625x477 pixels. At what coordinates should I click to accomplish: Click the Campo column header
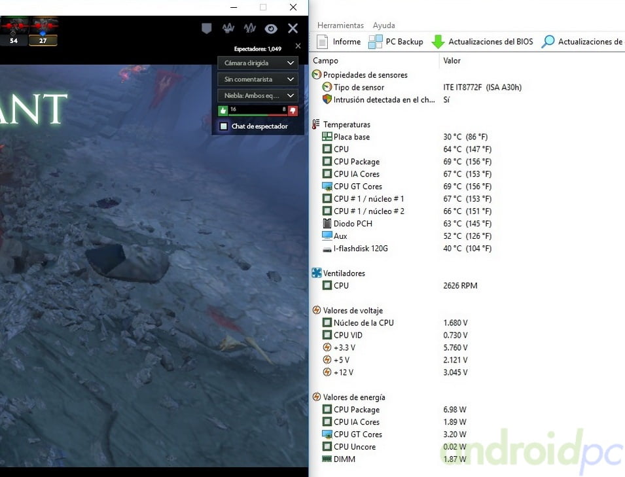pyautogui.click(x=325, y=61)
